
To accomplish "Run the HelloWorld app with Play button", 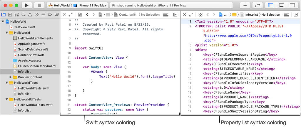I will [27, 5].
